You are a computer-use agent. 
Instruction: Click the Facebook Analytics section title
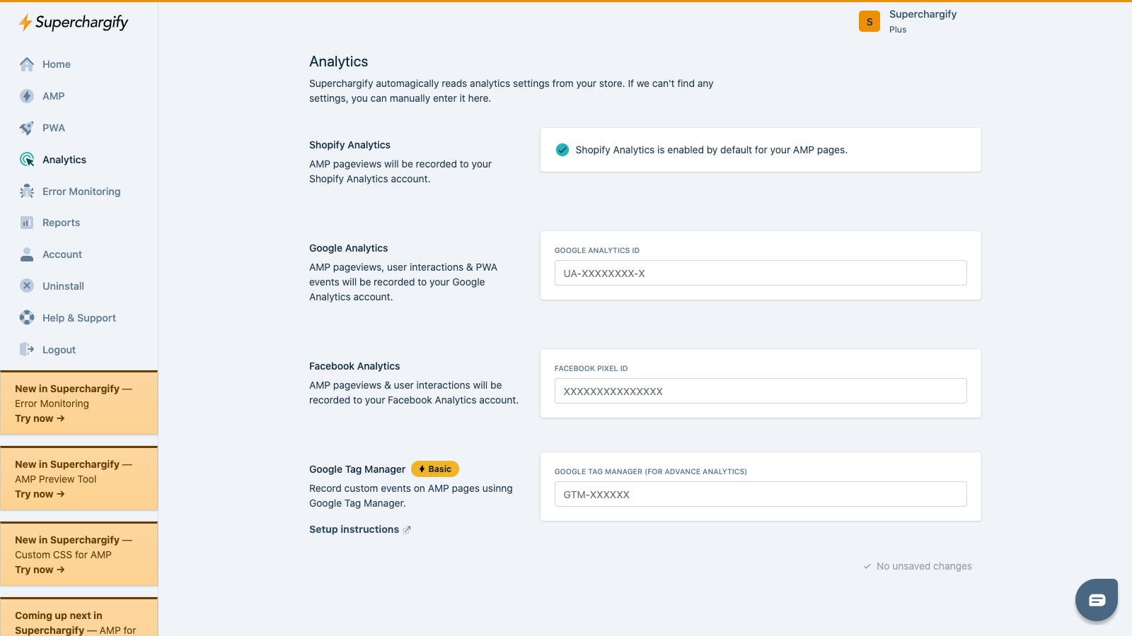coord(354,366)
